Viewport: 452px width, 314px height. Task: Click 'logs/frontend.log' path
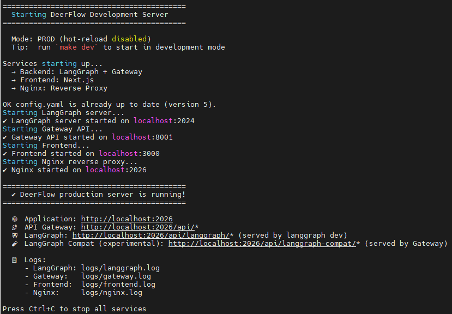(x=118, y=285)
